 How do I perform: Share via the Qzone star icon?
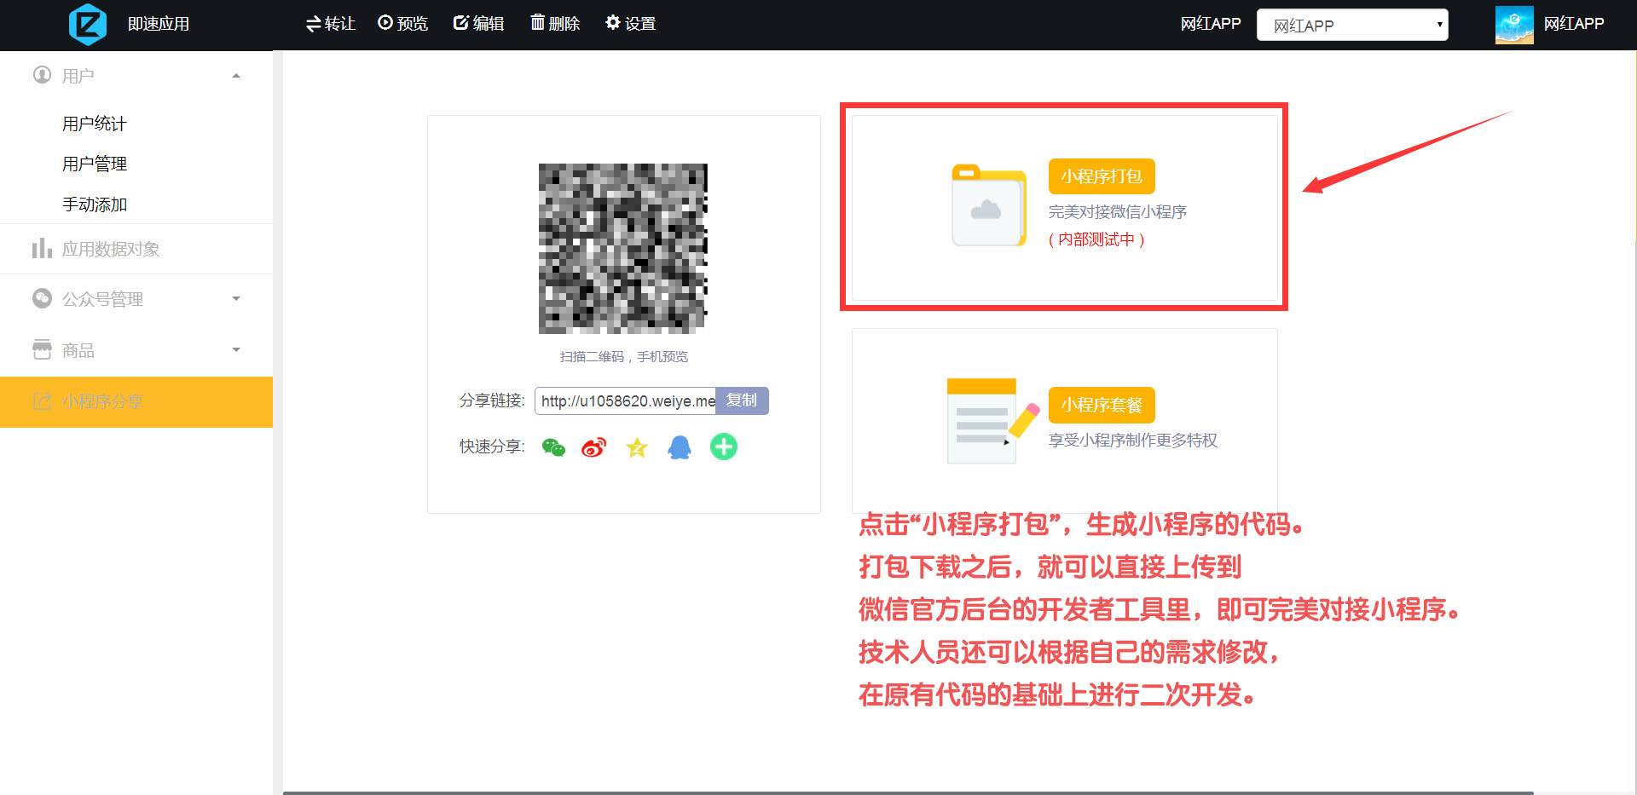pos(637,447)
